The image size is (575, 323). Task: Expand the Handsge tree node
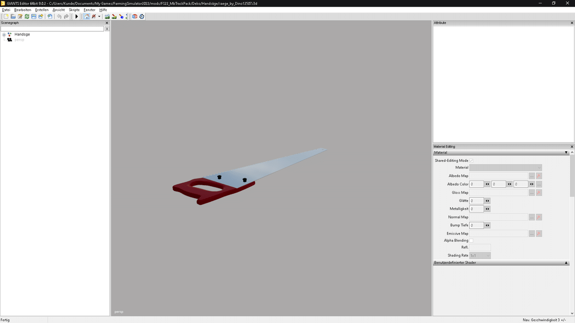[x=4, y=34]
